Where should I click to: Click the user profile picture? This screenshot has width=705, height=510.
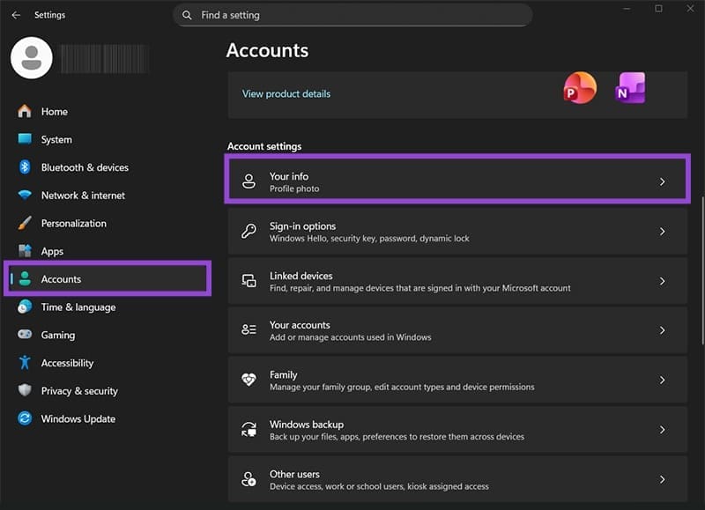pyautogui.click(x=31, y=57)
